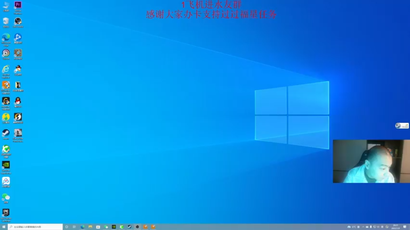The image size is (410, 230).
Task: Open the QQ Music green-yellow shortcut
Action: click(x=6, y=118)
